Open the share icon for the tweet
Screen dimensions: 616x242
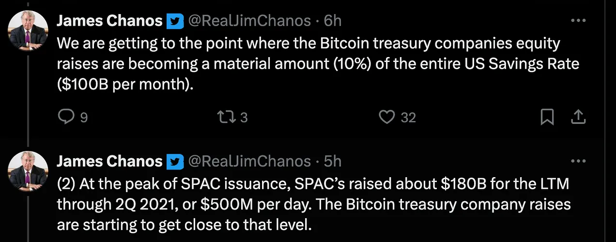click(x=577, y=117)
